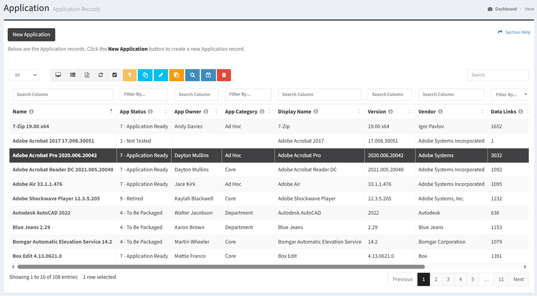Click the blue magnifier search icon

[192, 75]
